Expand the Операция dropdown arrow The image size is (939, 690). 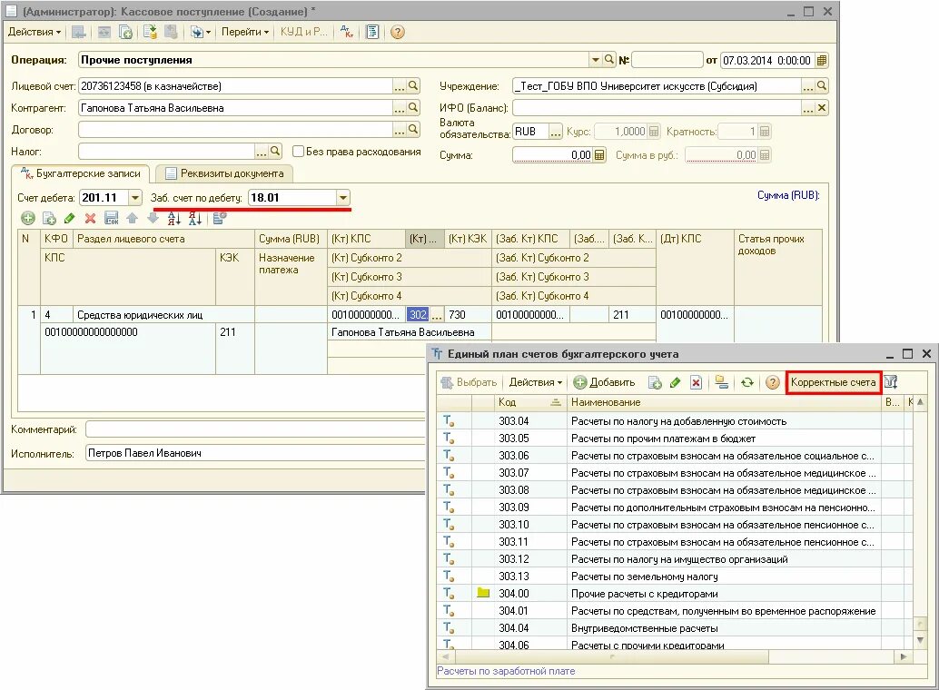[x=595, y=60]
